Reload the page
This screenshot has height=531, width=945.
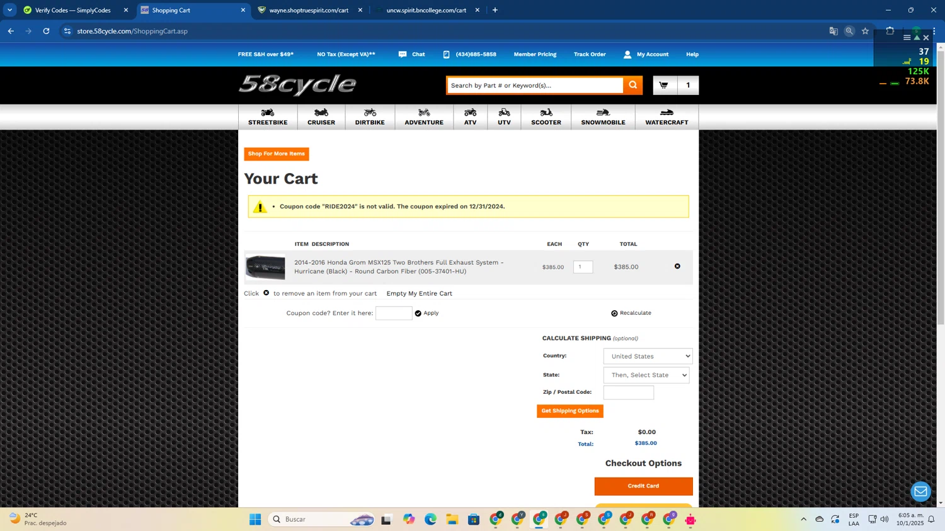click(46, 31)
